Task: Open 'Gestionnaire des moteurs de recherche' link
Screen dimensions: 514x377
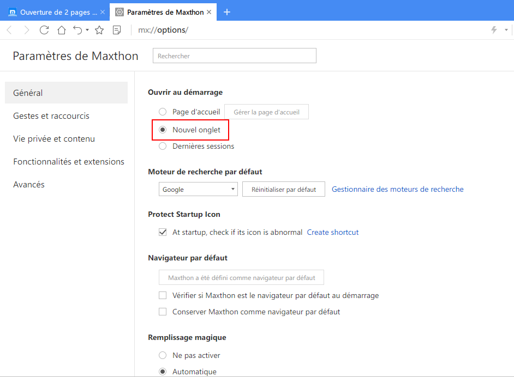Action: pyautogui.click(x=398, y=189)
